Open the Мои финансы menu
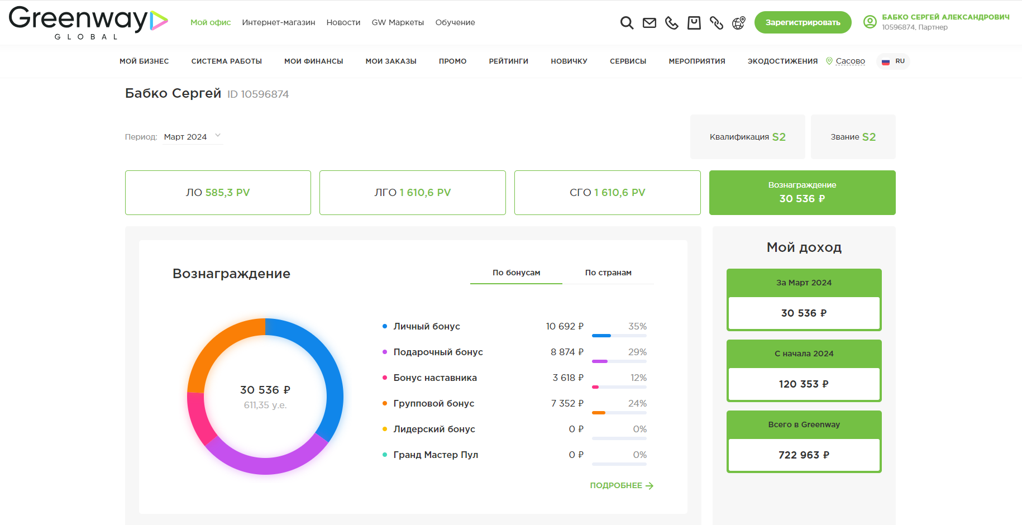This screenshot has width=1022, height=525. [x=313, y=61]
